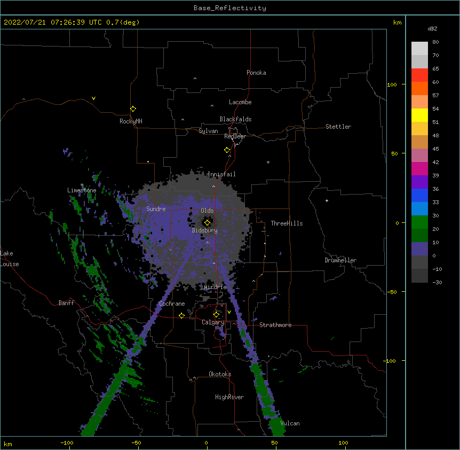Click the asterisk marker east of Innisfail
Screen dimensions: 460x450
[x=268, y=162]
